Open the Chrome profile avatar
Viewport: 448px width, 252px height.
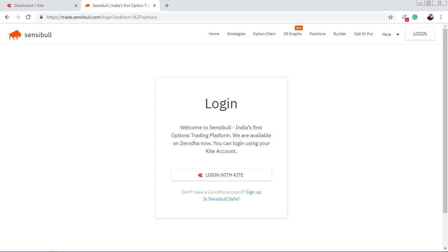click(430, 17)
